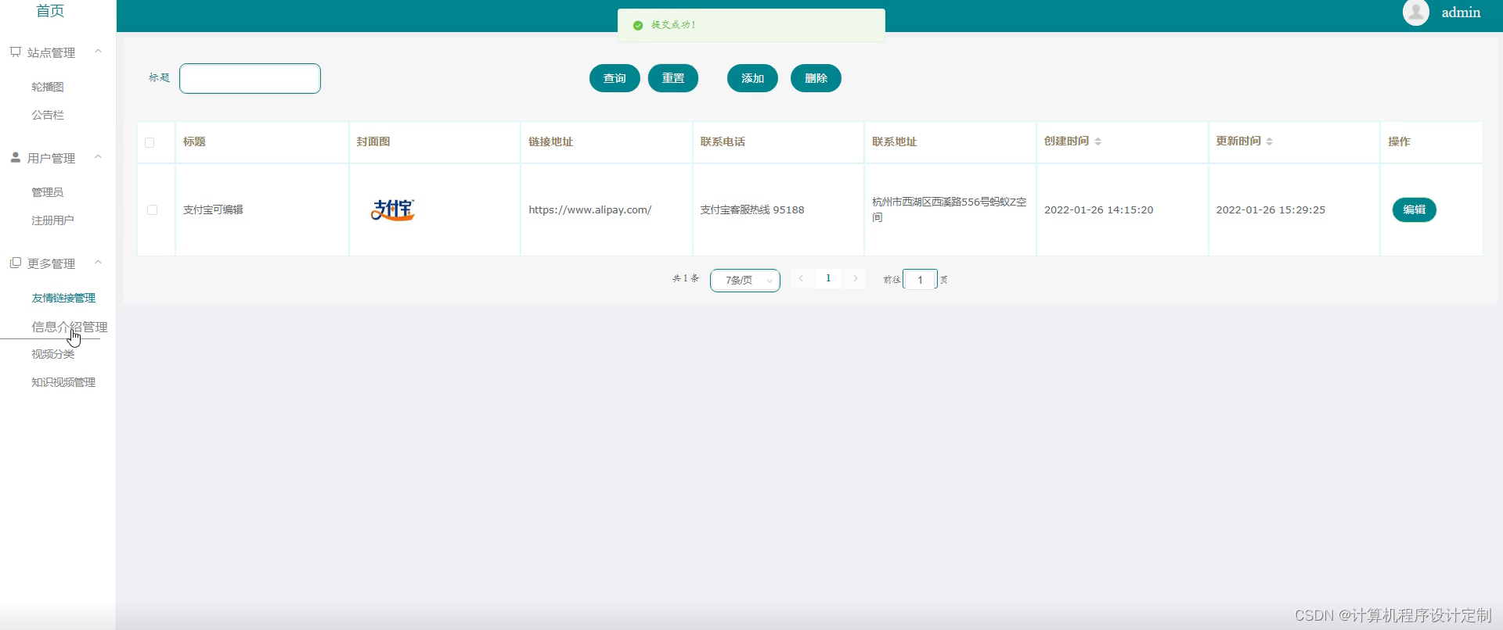1503x630 pixels.
Task: Go to previous page arrow
Action: [x=801, y=278]
